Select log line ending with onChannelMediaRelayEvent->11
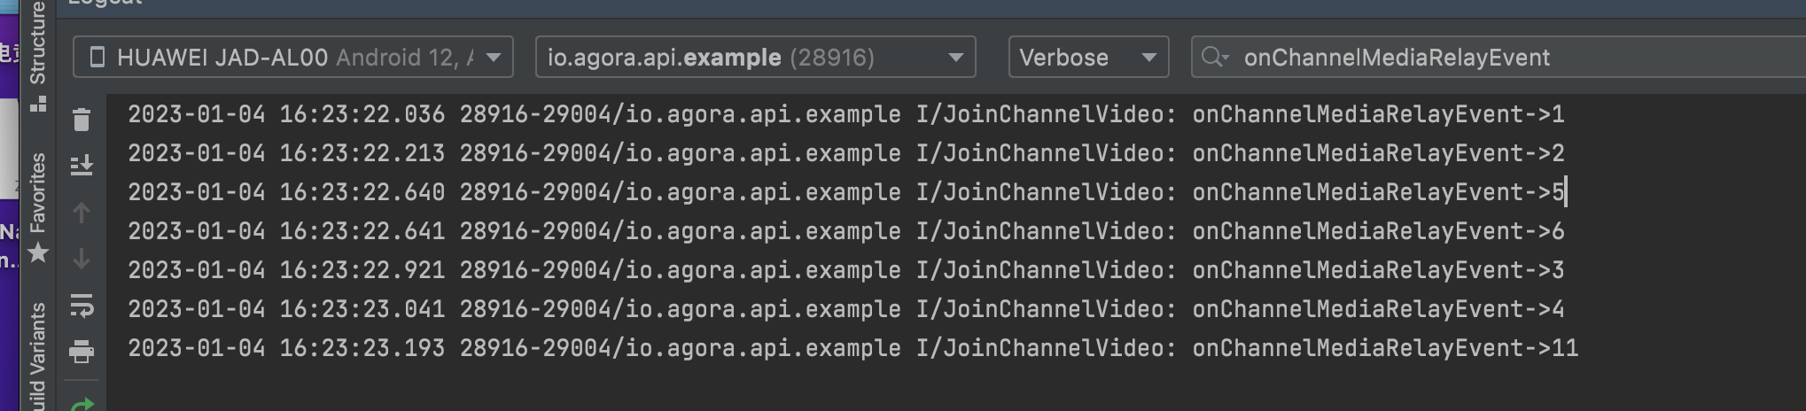This screenshot has width=1806, height=411. (x=852, y=348)
